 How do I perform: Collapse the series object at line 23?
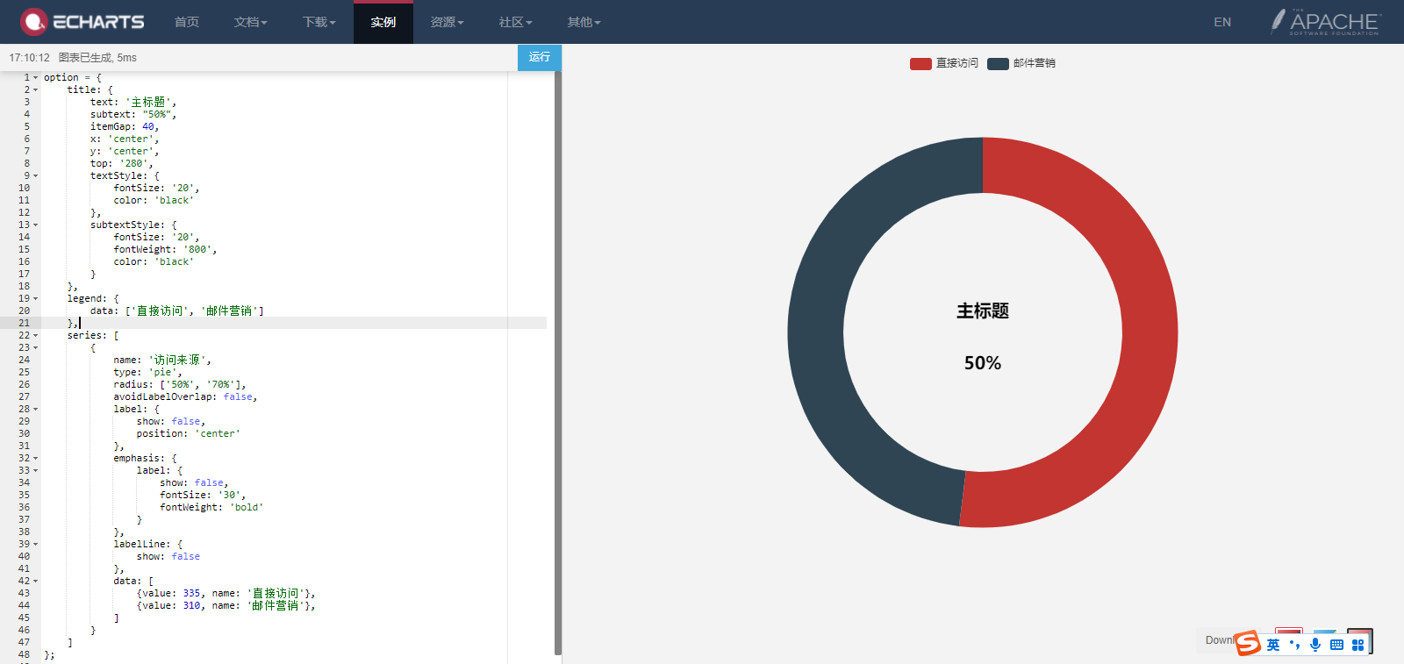(36, 348)
